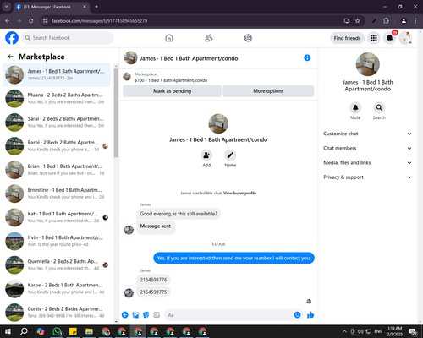423x338 pixels.
Task: Expand Media, files and links section
Action: click(x=367, y=163)
